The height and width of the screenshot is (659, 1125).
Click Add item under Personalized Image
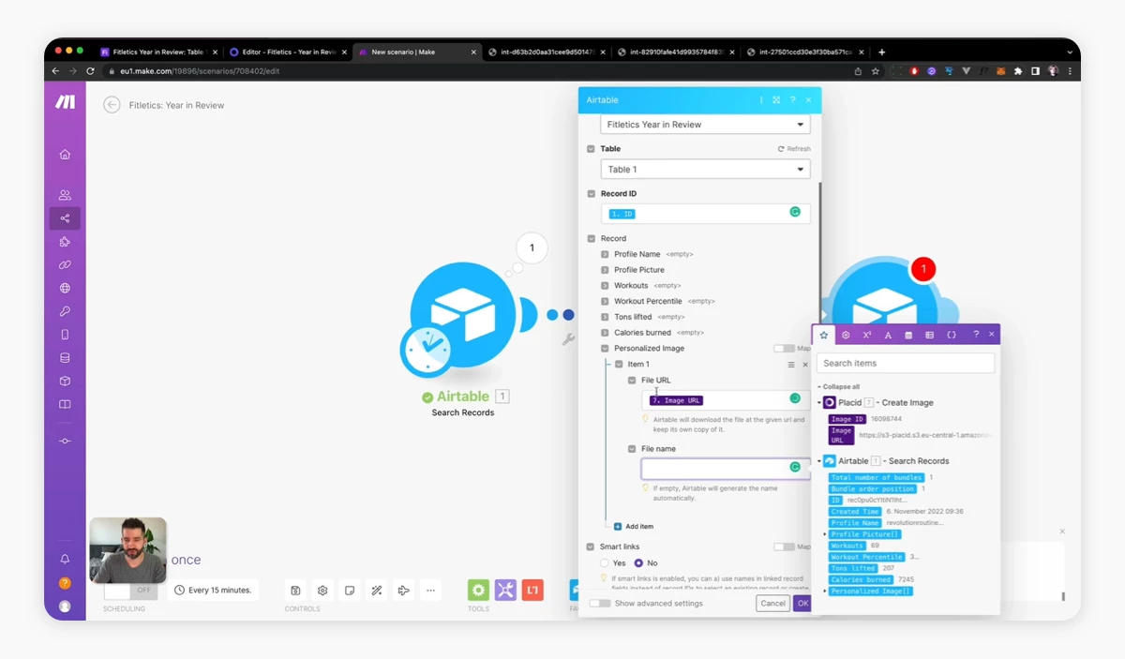click(634, 527)
